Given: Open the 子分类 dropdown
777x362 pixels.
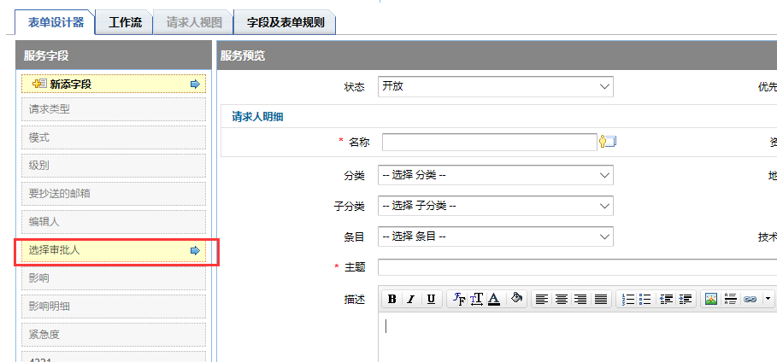Looking at the screenshot, I should [x=496, y=206].
